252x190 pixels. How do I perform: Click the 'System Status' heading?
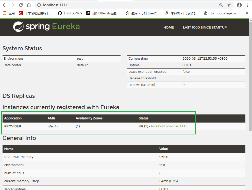click(22, 48)
